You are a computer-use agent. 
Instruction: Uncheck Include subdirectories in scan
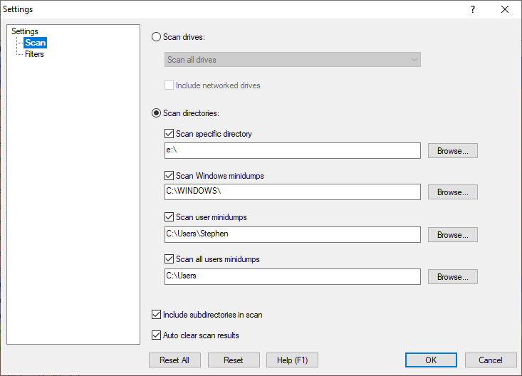157,314
